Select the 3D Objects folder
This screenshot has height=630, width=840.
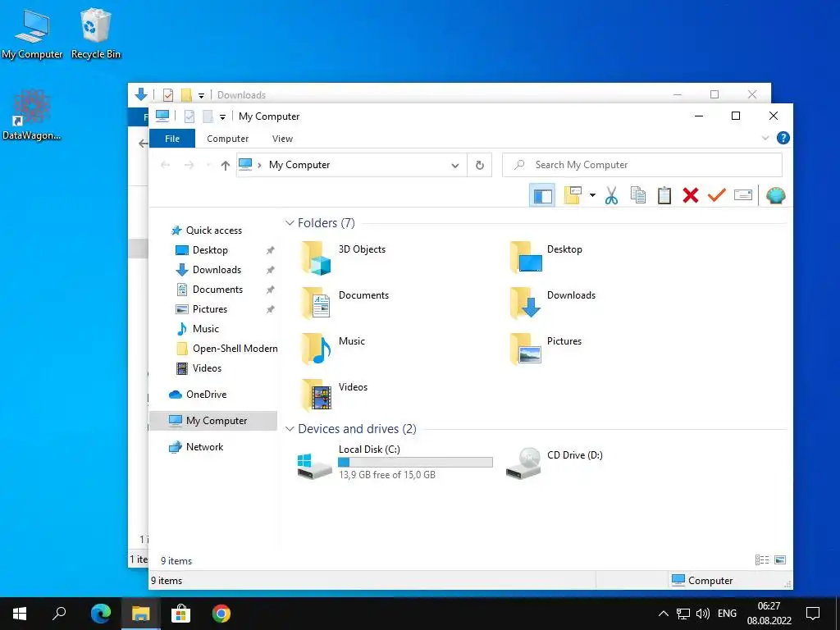click(343, 257)
